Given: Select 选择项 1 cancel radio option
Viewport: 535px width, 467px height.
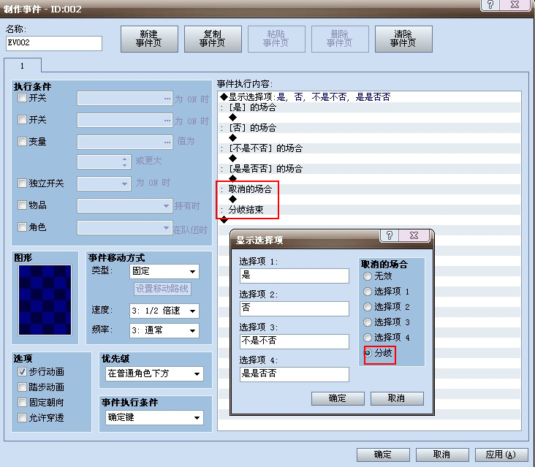Looking at the screenshot, I should [x=368, y=292].
